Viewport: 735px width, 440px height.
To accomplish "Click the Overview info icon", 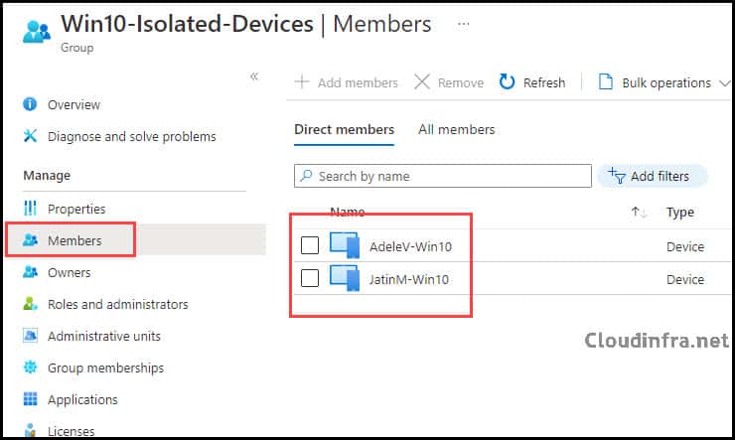I will 30,104.
